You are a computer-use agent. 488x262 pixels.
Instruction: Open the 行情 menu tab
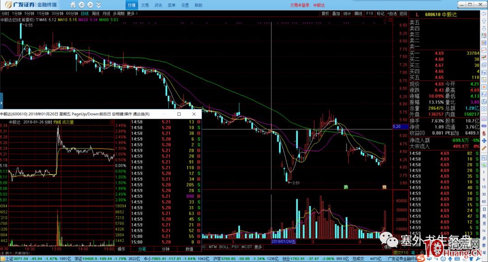(131, 5)
